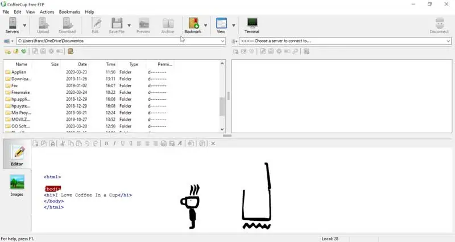Click the highlighted <body> tag in editor
This screenshot has width=455, height=242.
click(x=53, y=189)
